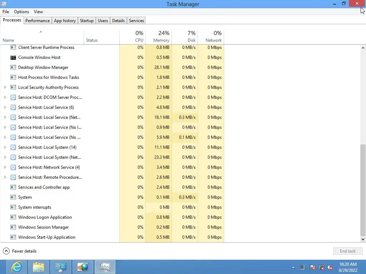
Task: Expand Service Host: Network Service (4)
Action: tap(5, 167)
